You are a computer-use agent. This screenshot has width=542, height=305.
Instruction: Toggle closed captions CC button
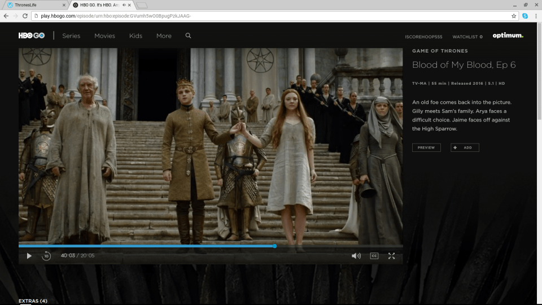tap(374, 256)
